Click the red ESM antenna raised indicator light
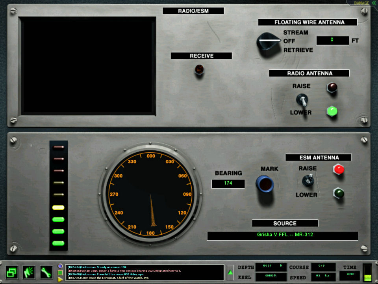 [x=338, y=169]
